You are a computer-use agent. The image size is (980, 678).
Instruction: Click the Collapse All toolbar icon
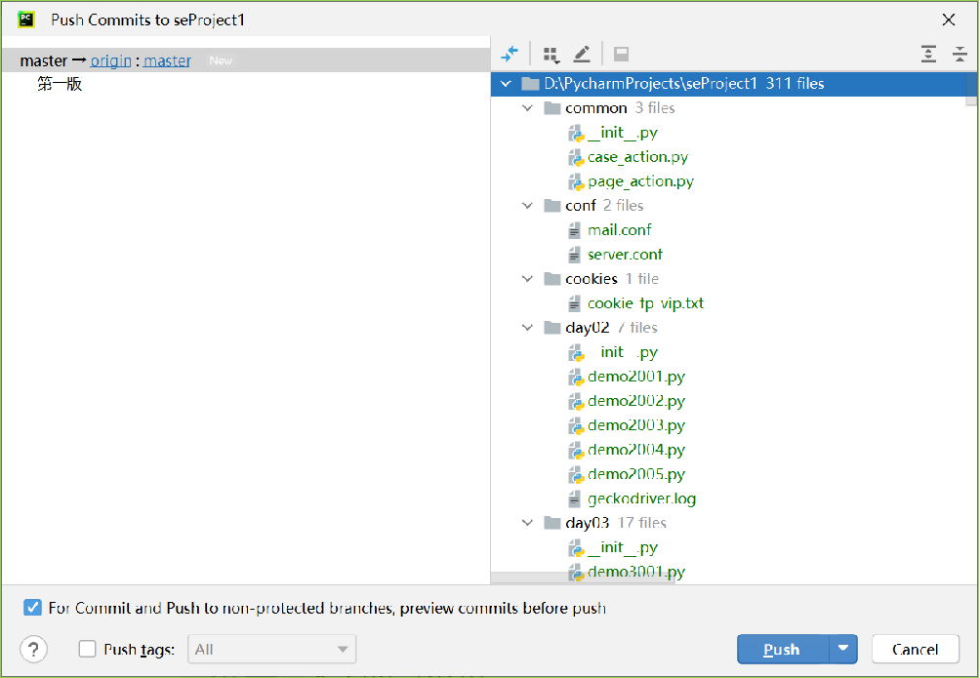coord(960,55)
